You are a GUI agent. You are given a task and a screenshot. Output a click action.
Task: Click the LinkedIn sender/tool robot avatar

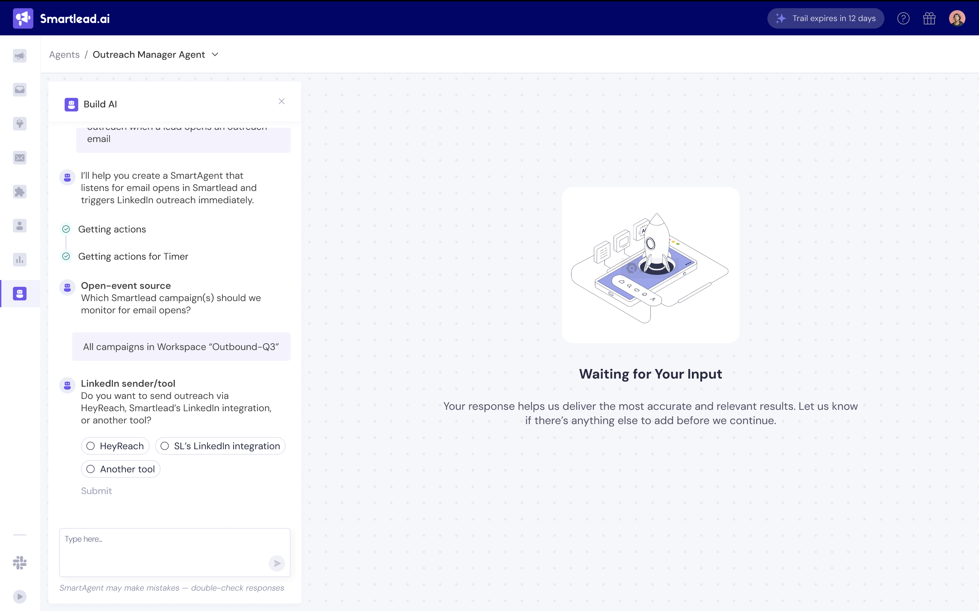point(67,385)
